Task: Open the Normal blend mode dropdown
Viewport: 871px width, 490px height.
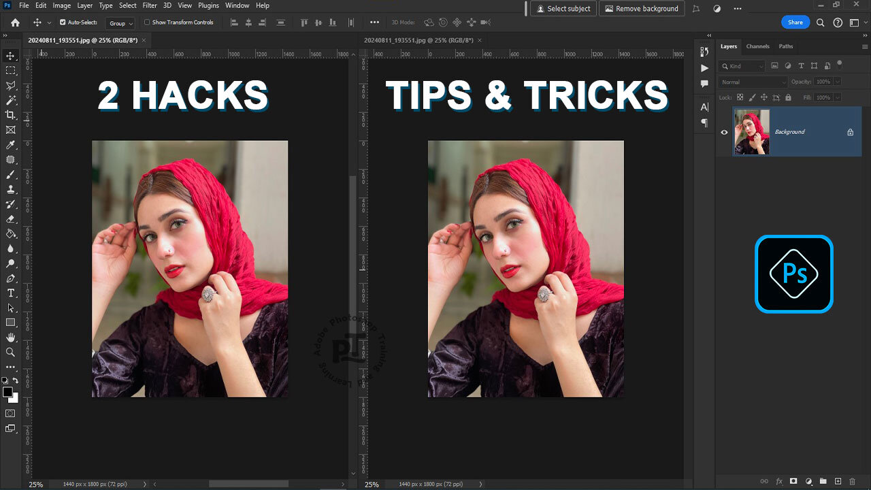Action: [753, 82]
